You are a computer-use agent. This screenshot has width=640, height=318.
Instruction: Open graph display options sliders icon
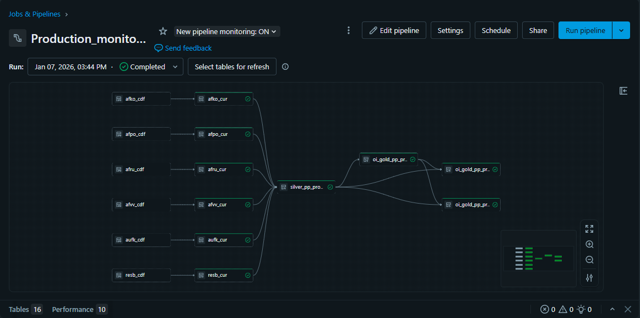(589, 278)
